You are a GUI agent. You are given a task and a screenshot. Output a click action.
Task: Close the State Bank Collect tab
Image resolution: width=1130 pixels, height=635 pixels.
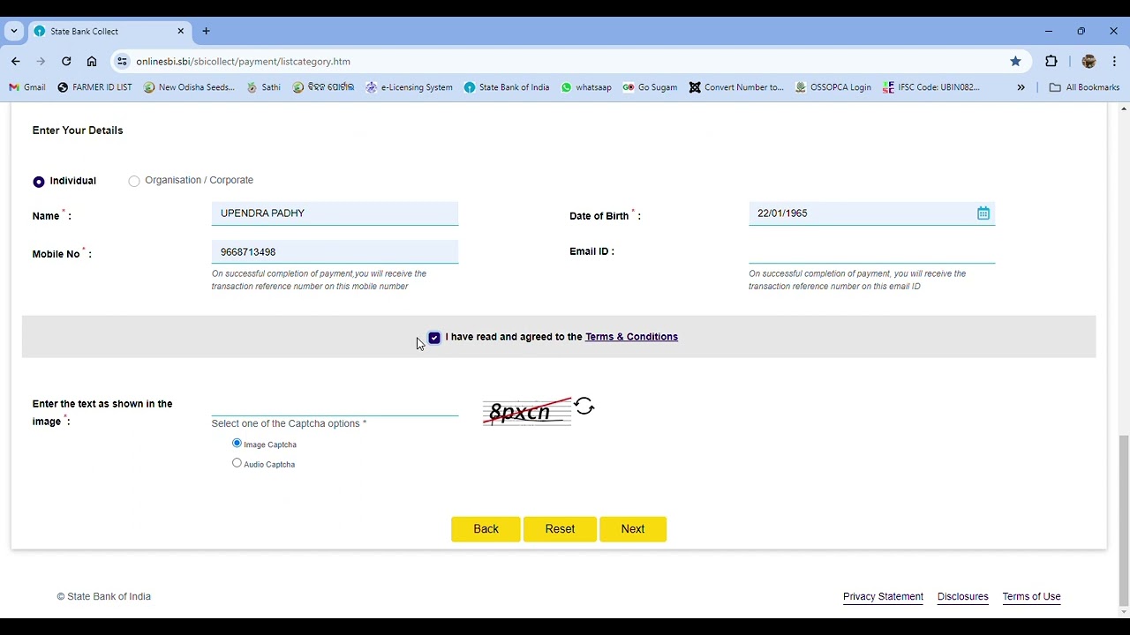pyautogui.click(x=180, y=31)
